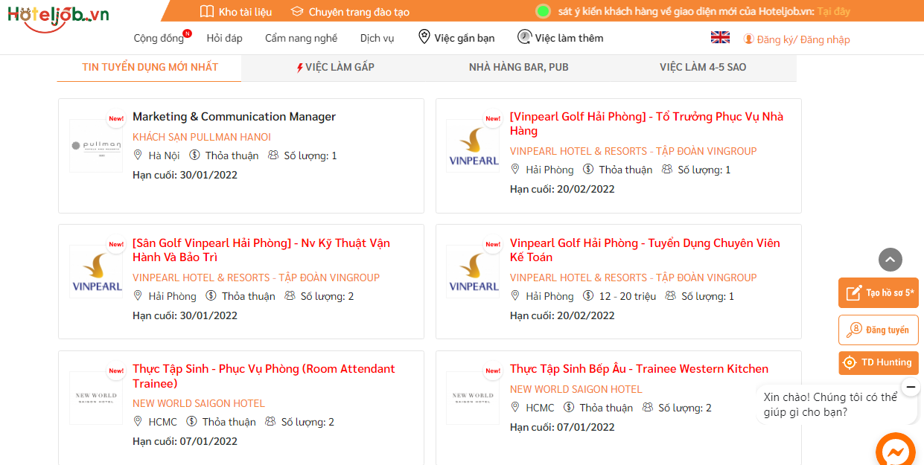Click the Chuyên trang đào tạo graduation cap icon
This screenshot has height=465, width=924.
coord(297,11)
